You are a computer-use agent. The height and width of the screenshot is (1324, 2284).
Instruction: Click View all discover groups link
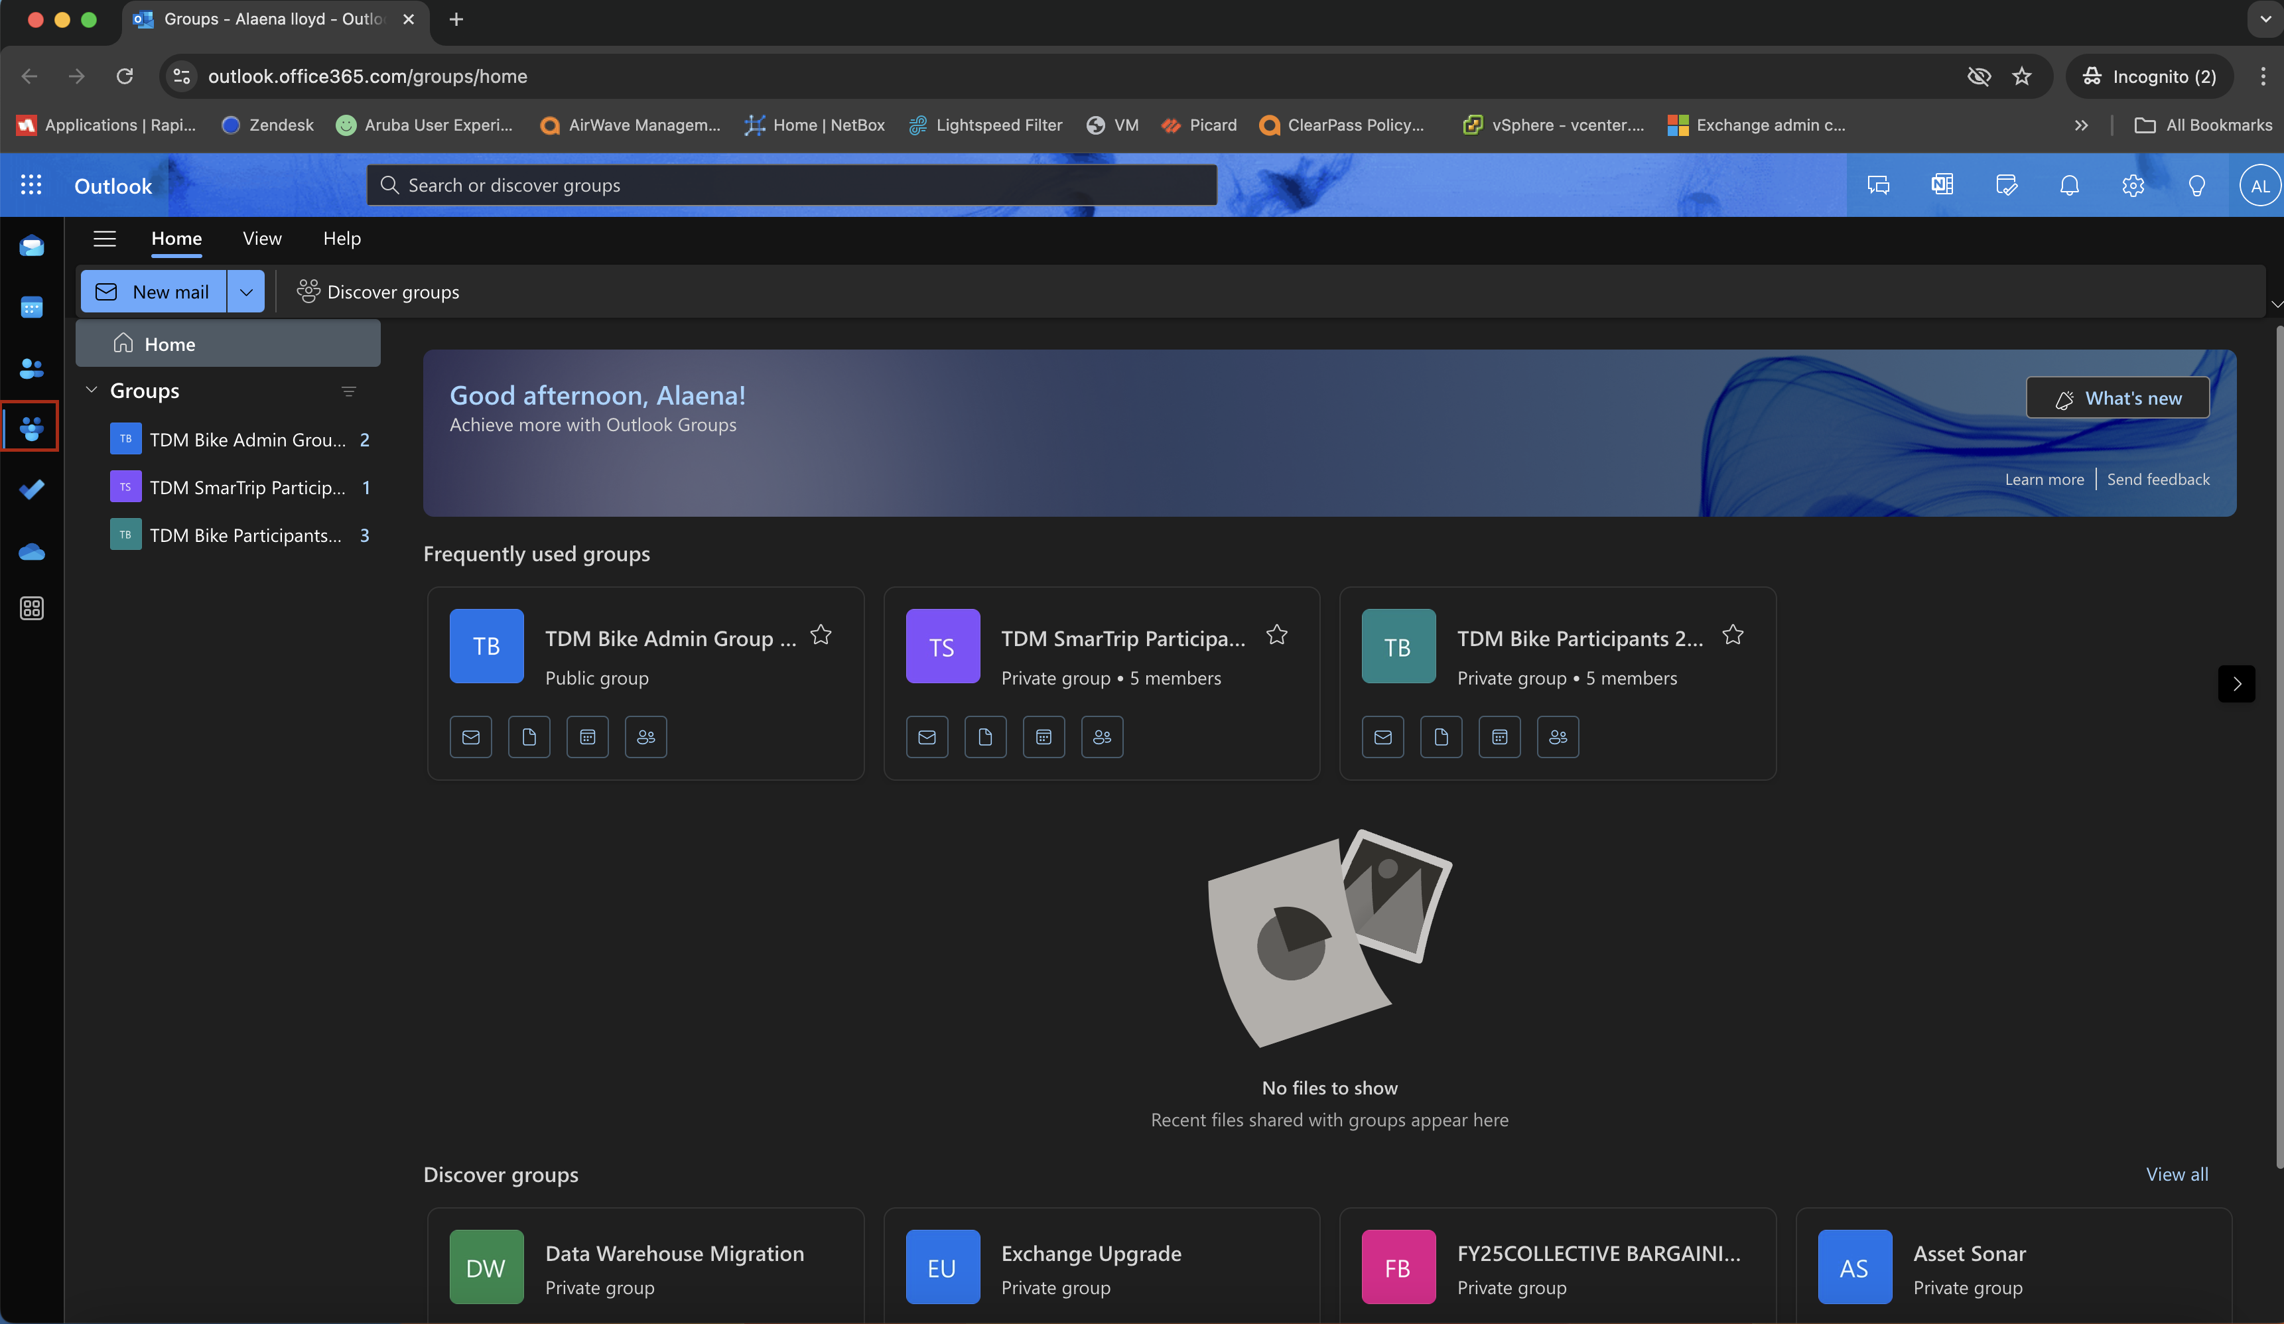coord(2177,1175)
